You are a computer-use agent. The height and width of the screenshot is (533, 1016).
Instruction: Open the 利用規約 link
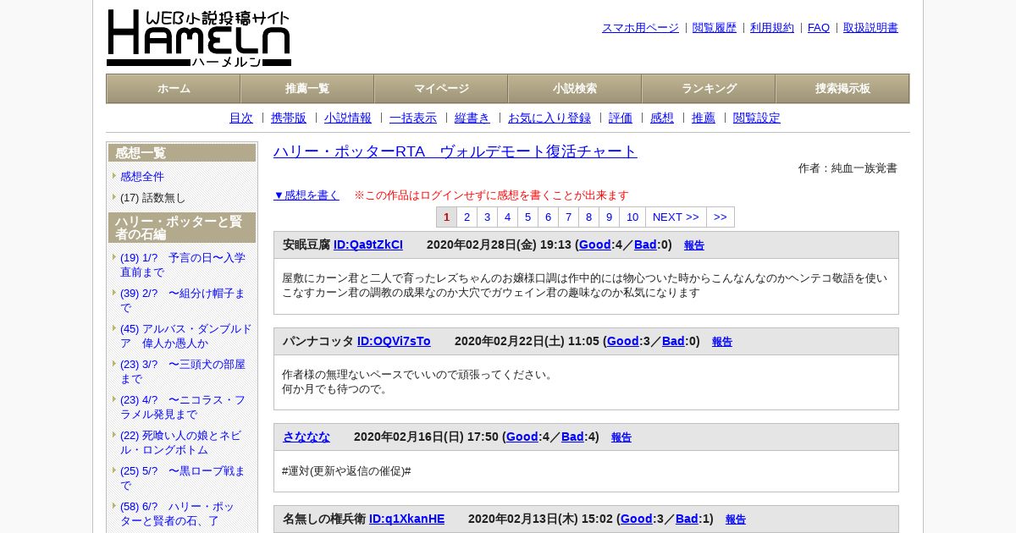tap(772, 27)
